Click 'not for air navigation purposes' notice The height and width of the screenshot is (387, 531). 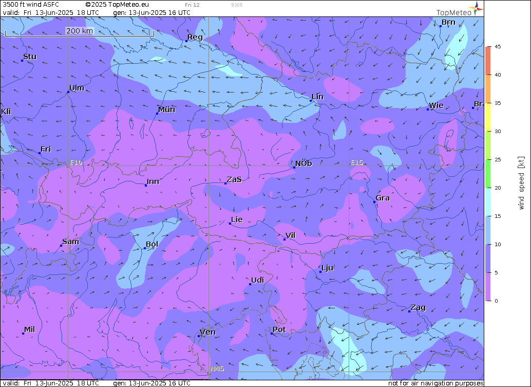[x=436, y=383]
